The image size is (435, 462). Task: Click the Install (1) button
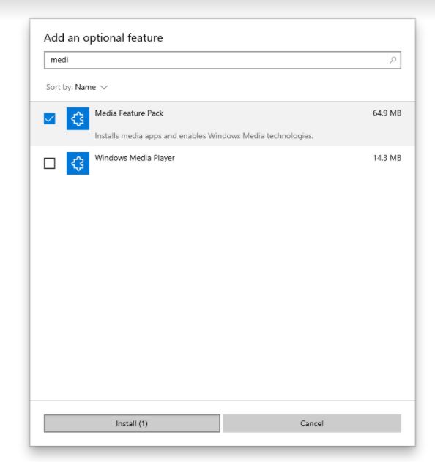coord(132,423)
